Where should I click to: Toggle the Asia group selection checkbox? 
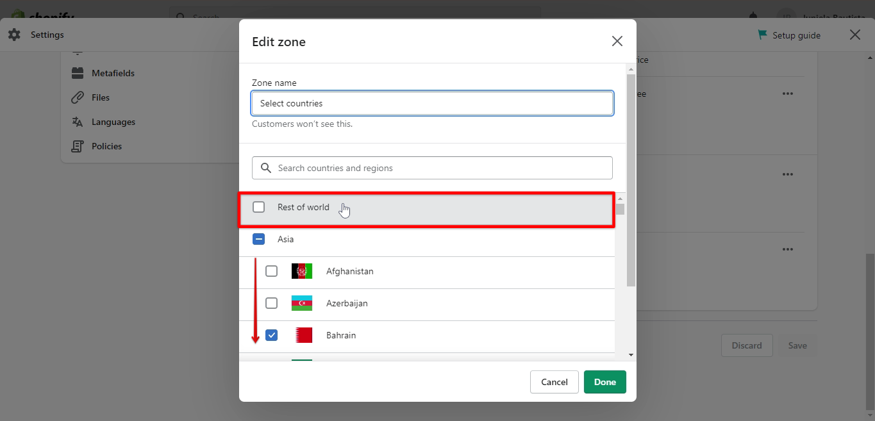click(x=259, y=238)
